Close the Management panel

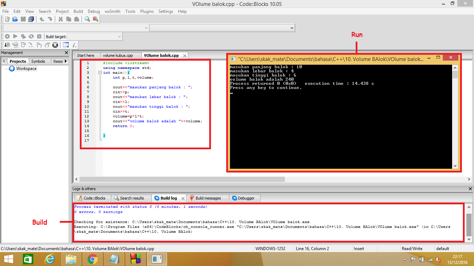[67, 53]
